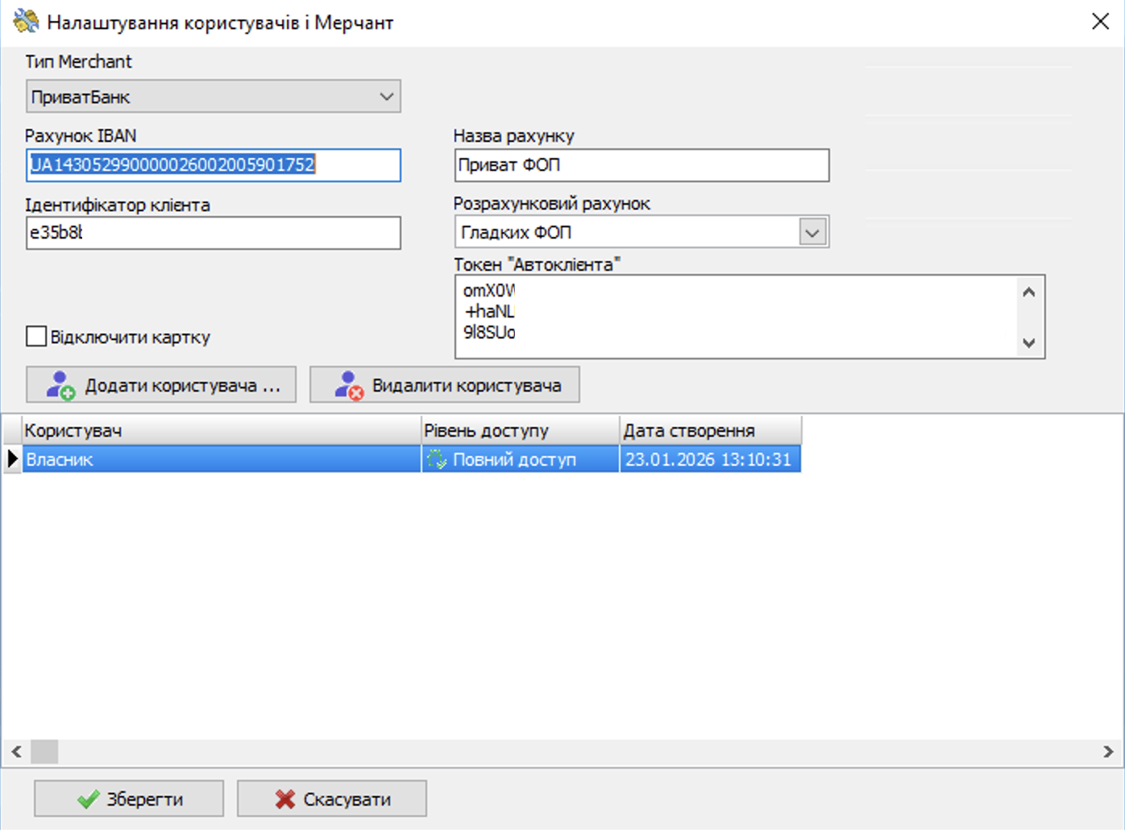Toggle the Відключити картку checkbox
Image resolution: width=1125 pixels, height=830 pixels.
pyautogui.click(x=36, y=336)
